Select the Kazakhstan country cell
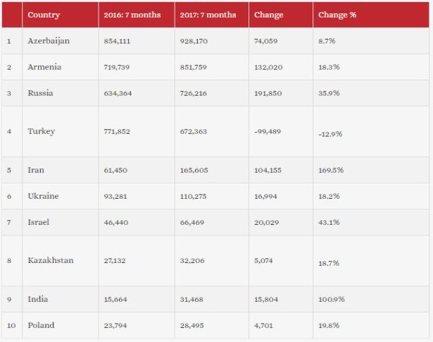The image size is (433, 342). pyautogui.click(x=51, y=260)
